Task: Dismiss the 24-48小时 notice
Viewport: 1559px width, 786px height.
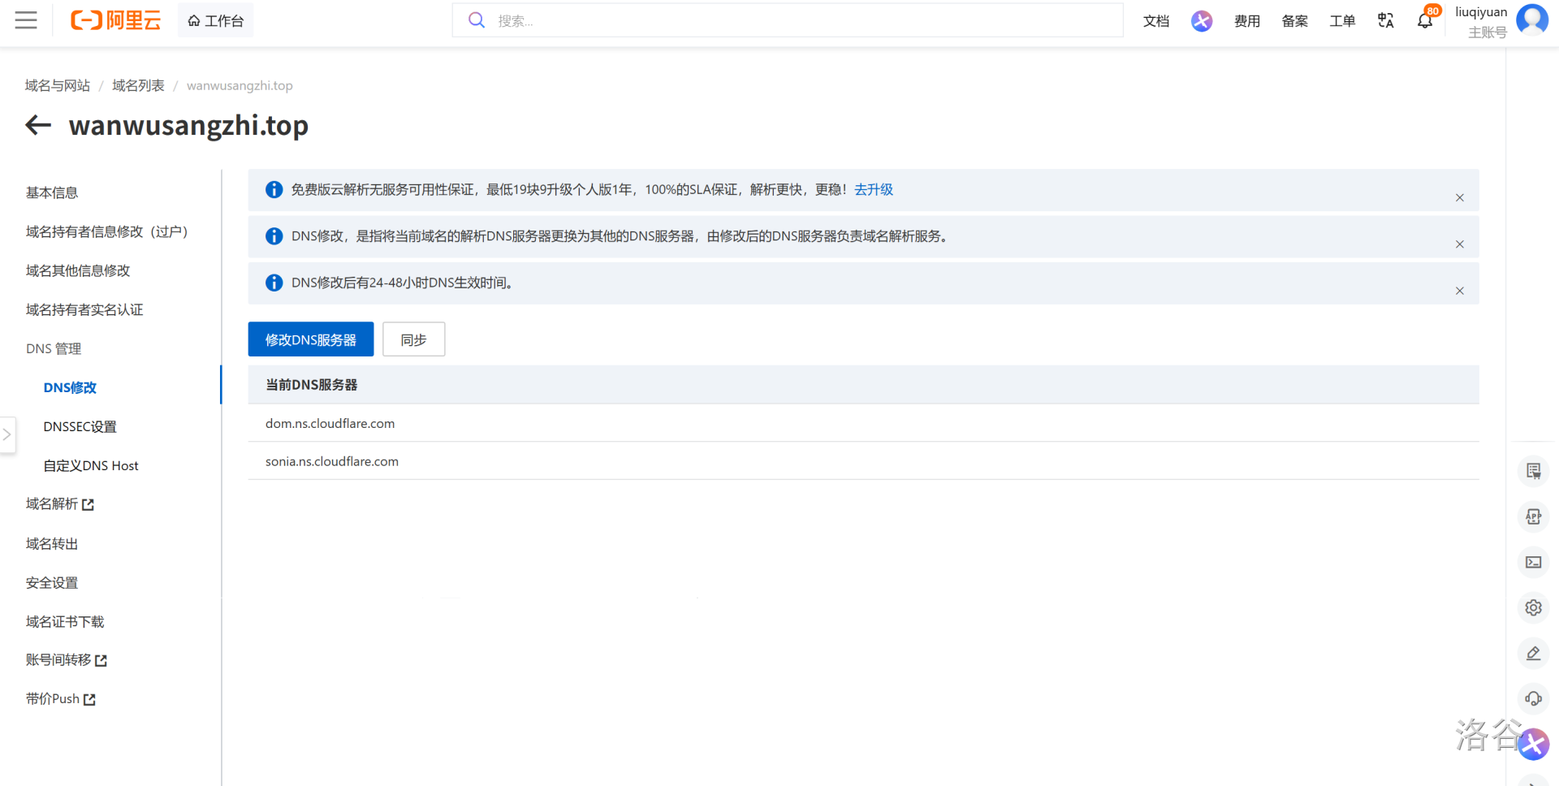Action: tap(1459, 290)
